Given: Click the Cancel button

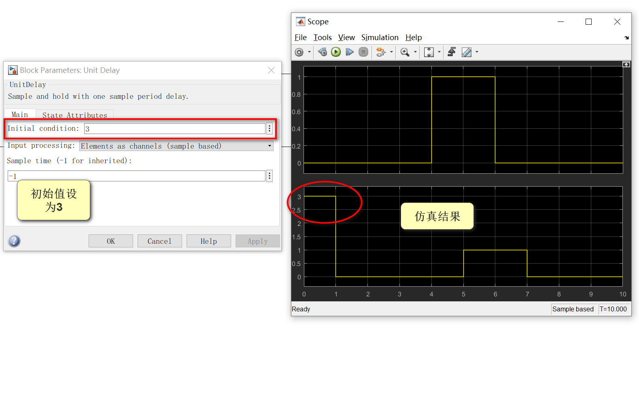Looking at the screenshot, I should [160, 241].
